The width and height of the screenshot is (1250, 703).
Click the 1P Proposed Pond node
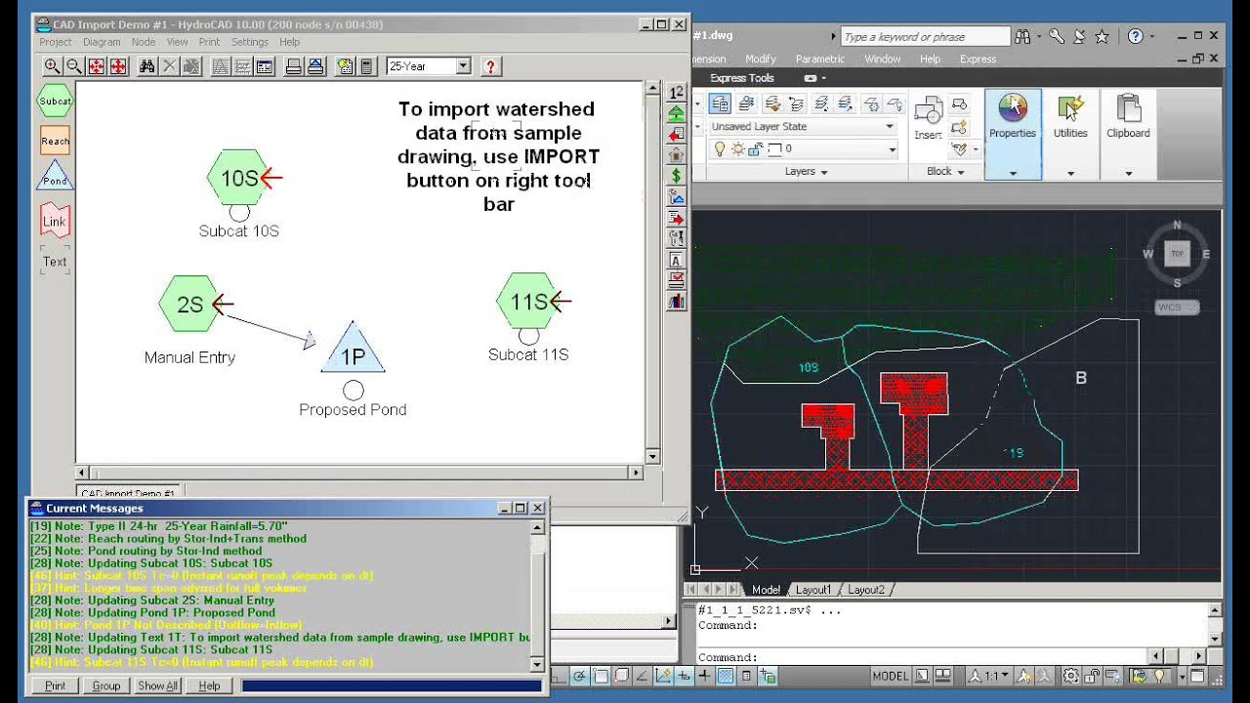tap(353, 350)
